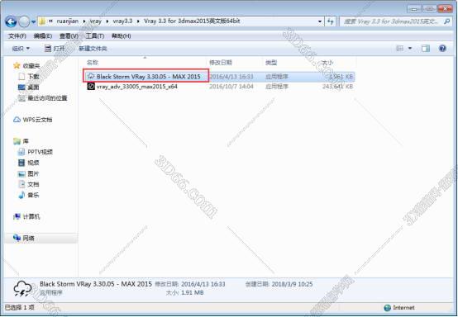The height and width of the screenshot is (317, 458).
Task: Click the blue help icon
Action: pos(442,48)
